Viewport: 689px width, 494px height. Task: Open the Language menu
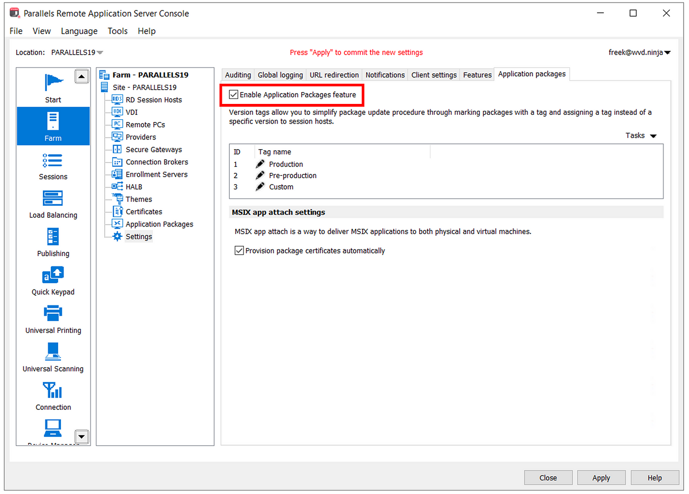79,31
